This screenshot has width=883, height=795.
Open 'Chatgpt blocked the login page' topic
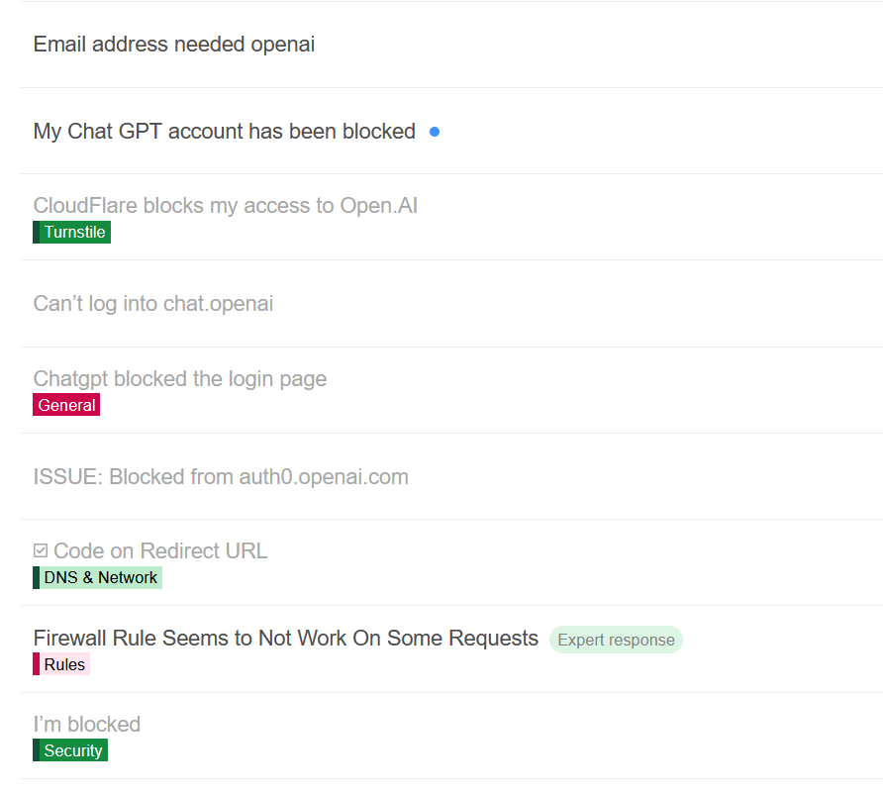click(x=180, y=379)
